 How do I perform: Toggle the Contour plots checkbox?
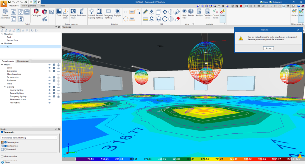(6, 142)
